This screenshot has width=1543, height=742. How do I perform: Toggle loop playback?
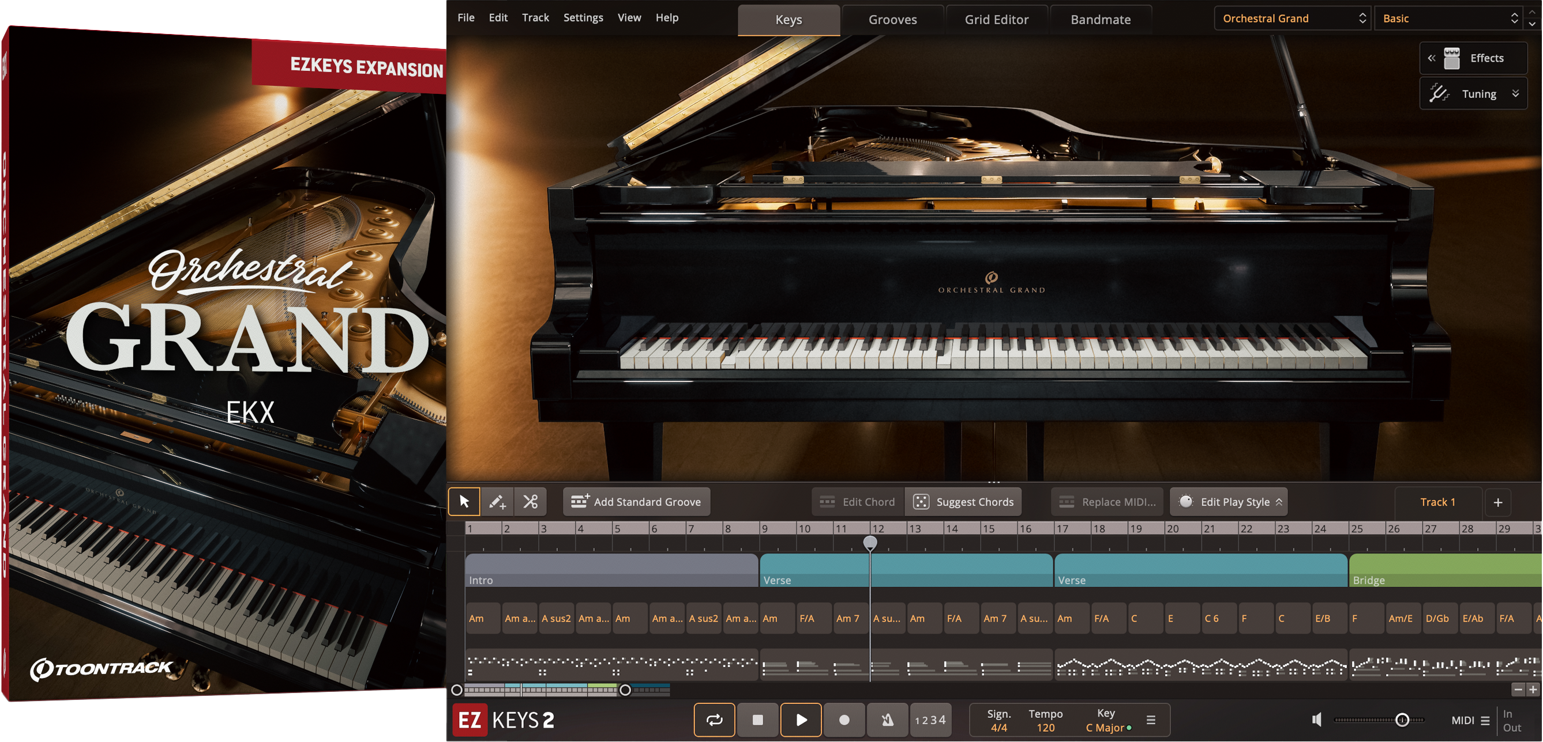pos(715,721)
